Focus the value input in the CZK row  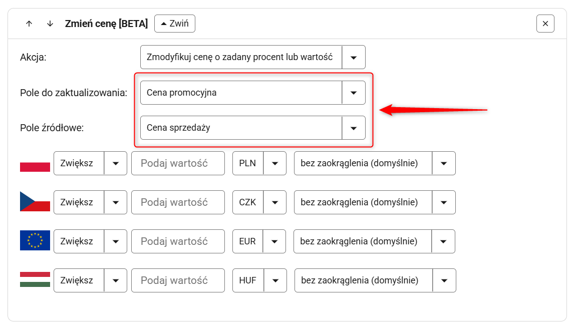[178, 202]
